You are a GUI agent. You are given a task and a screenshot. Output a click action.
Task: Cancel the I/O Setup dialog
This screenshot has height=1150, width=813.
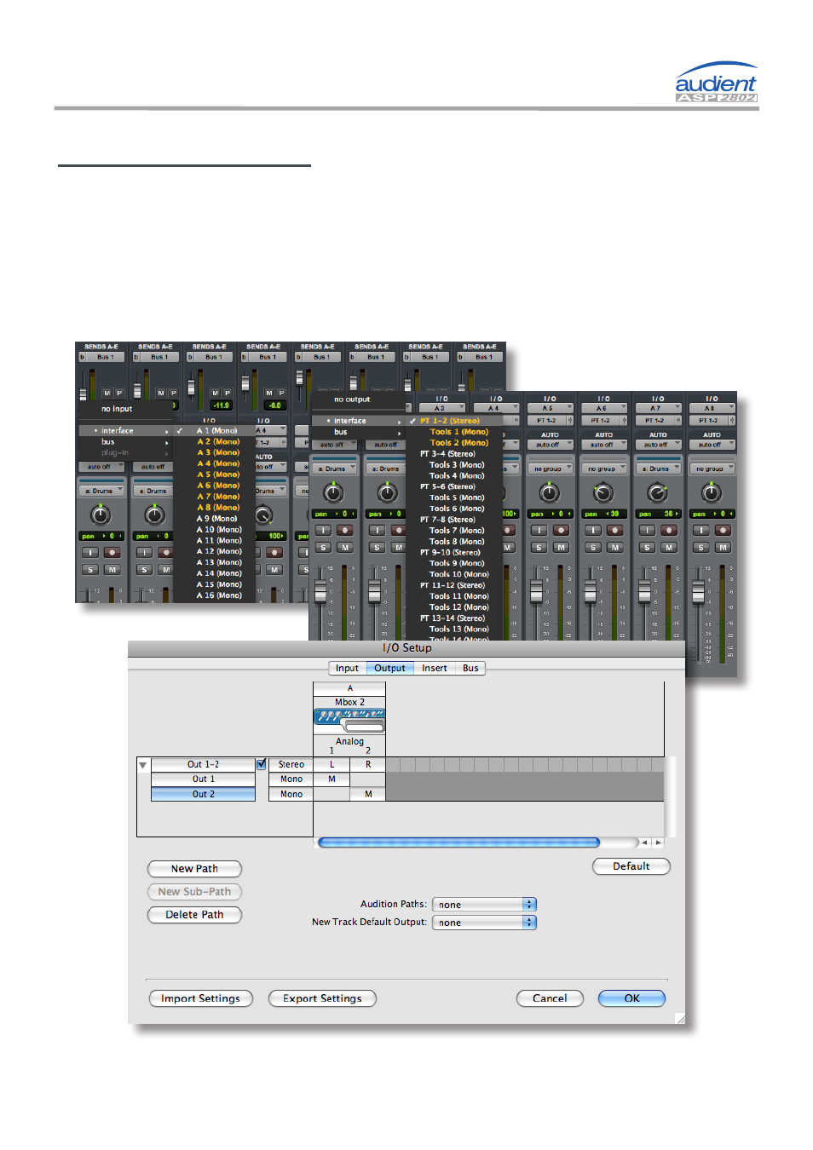coord(550,998)
